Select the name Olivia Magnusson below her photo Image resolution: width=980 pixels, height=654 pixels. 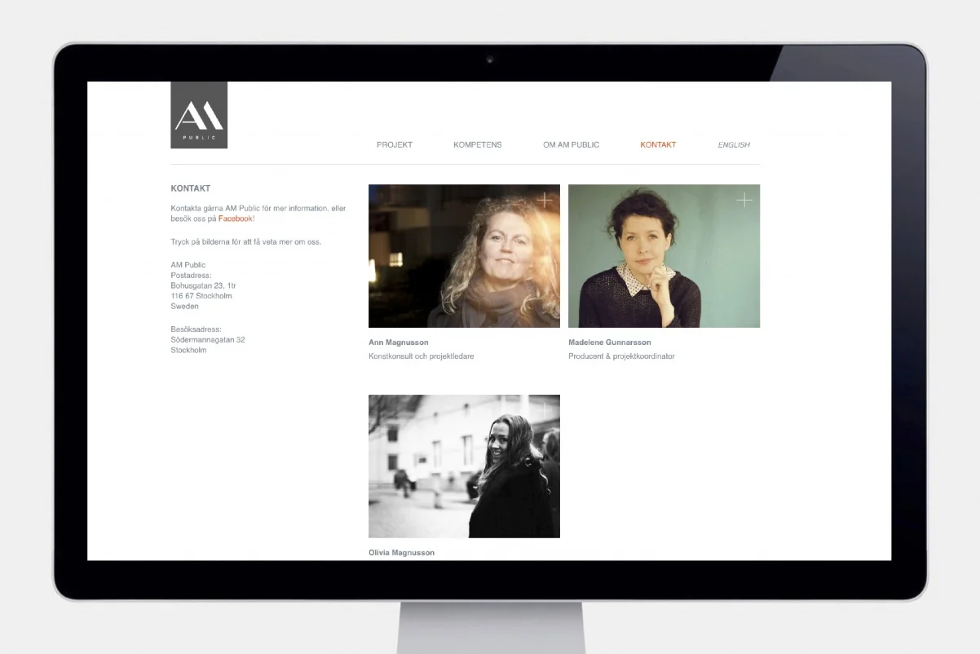(x=402, y=552)
